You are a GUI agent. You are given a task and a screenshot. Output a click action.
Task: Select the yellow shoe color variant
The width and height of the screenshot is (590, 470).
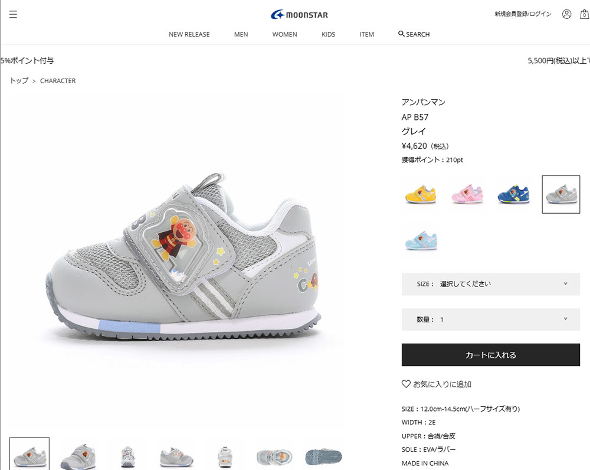421,194
